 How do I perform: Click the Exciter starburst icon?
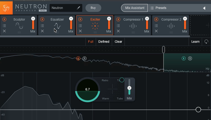pyautogui.click(x=95, y=26)
